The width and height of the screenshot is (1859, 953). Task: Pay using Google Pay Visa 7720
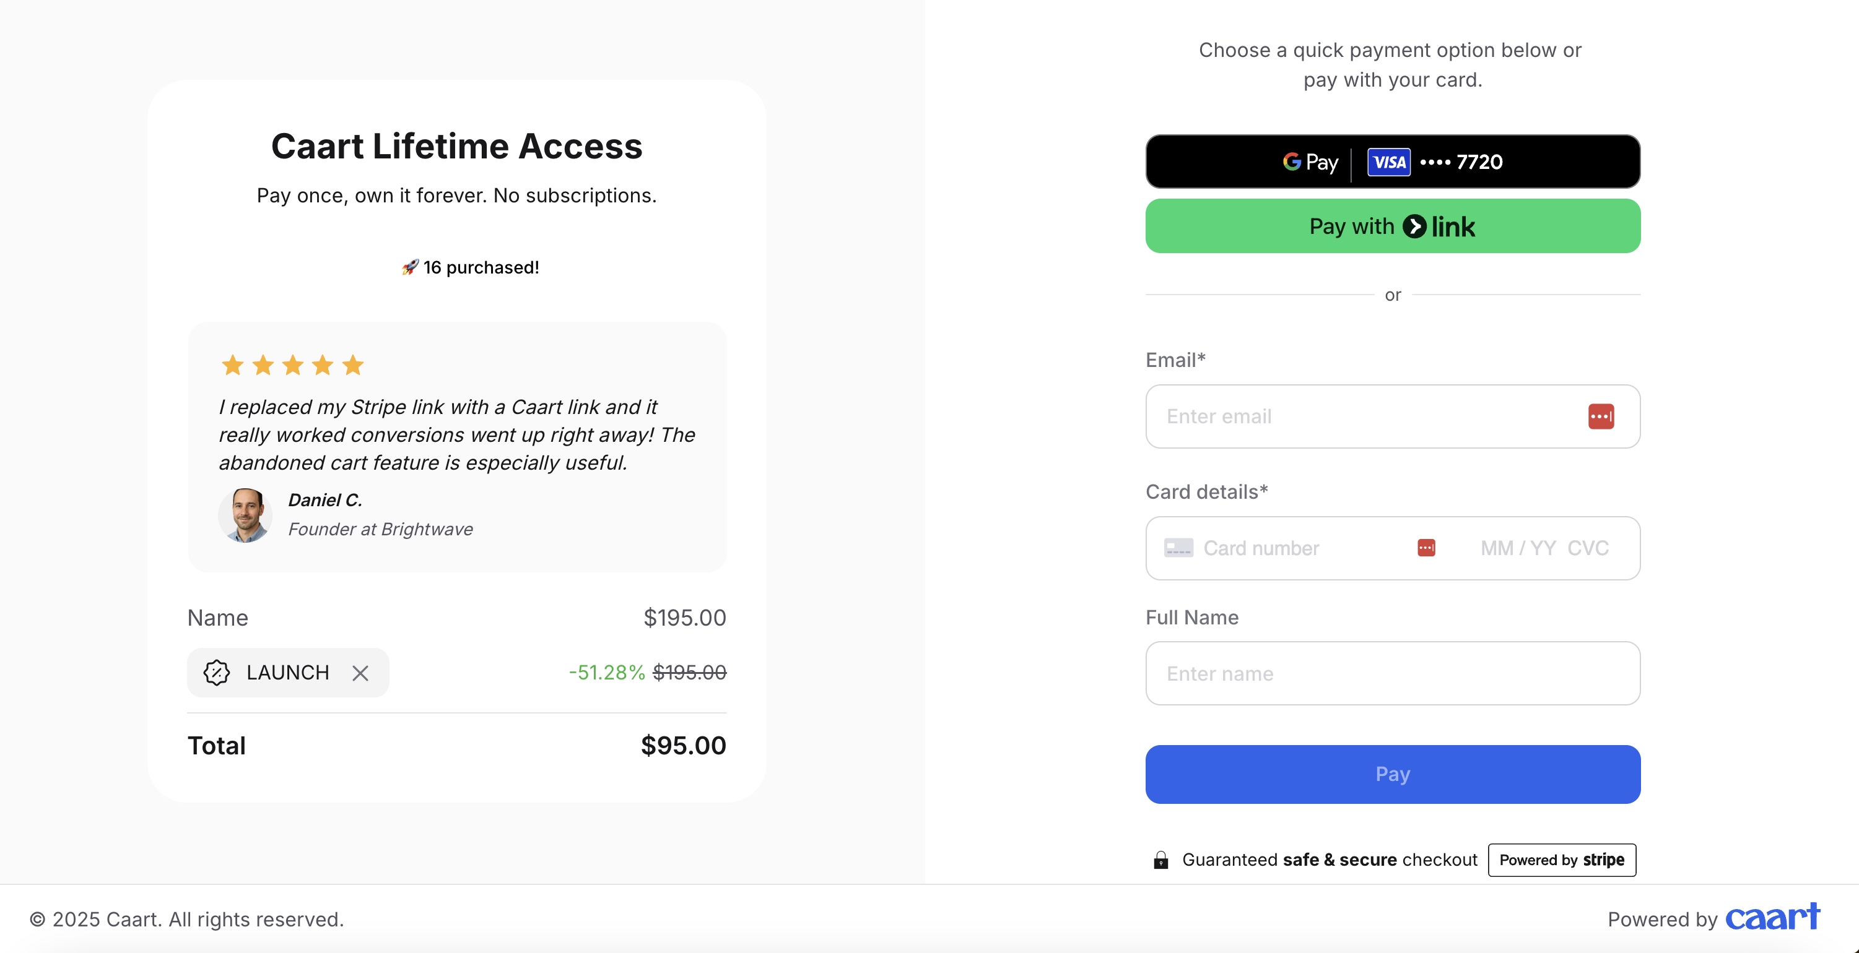(1392, 162)
